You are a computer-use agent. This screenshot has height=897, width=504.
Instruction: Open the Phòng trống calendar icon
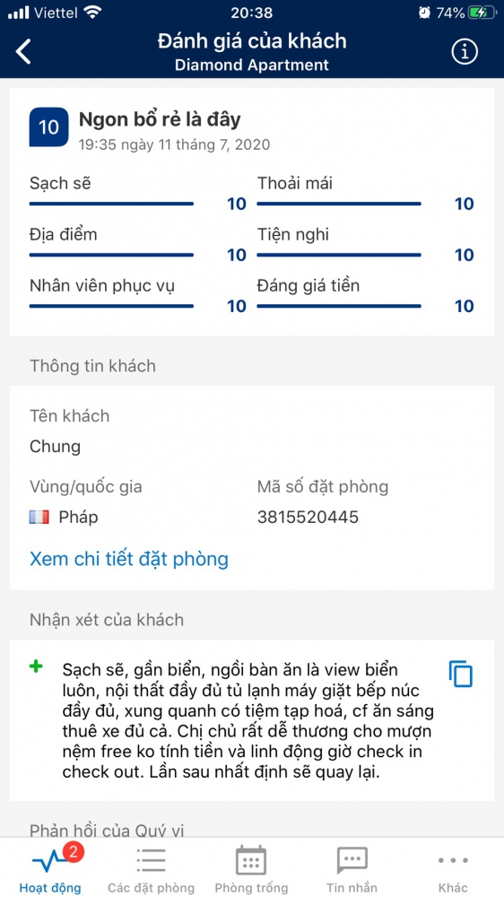point(251,860)
